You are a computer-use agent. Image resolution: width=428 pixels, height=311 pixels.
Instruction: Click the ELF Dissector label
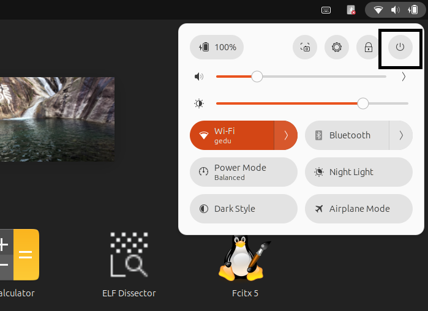coord(129,293)
